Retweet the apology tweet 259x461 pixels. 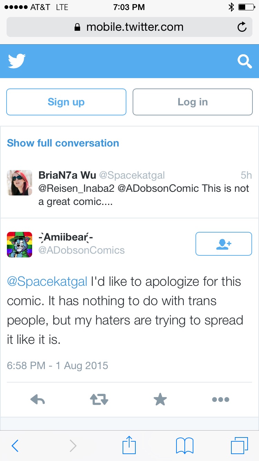tap(99, 400)
